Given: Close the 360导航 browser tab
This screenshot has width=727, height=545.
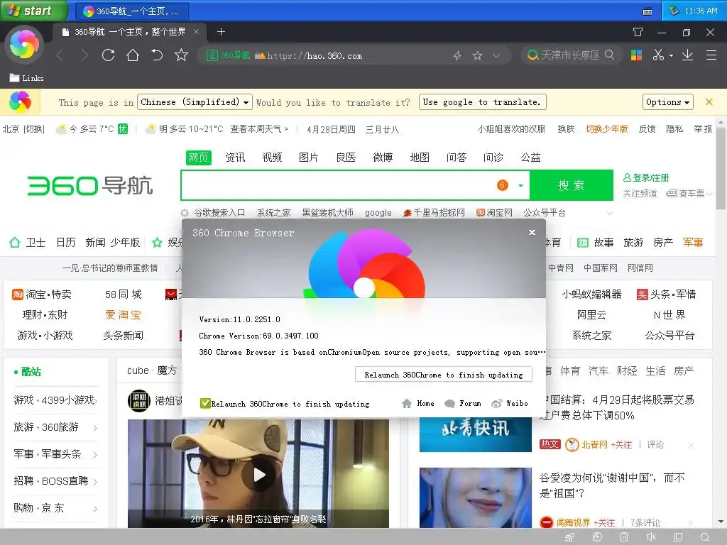Looking at the screenshot, I should pos(196,31).
